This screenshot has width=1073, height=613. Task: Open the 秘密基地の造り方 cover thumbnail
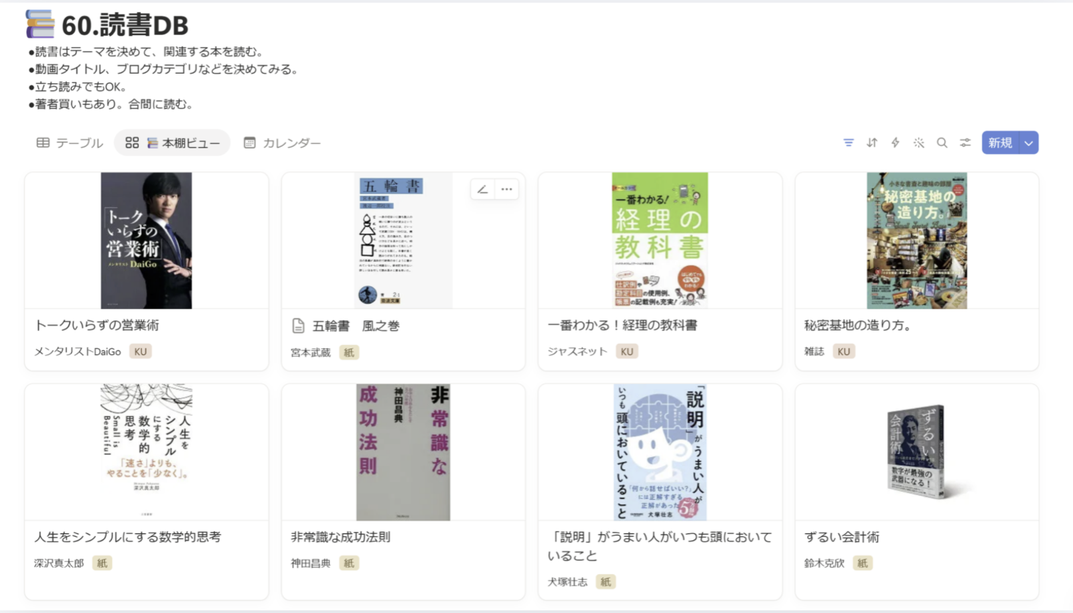(916, 240)
